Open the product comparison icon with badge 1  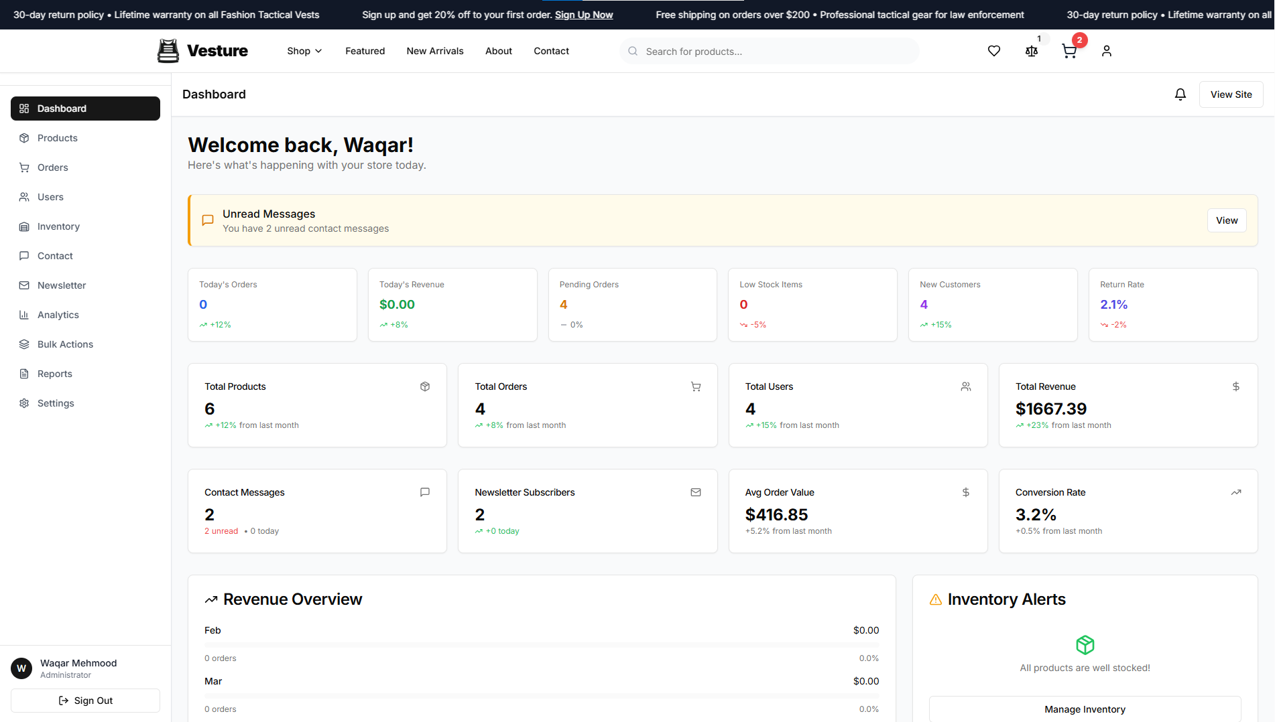[1032, 51]
